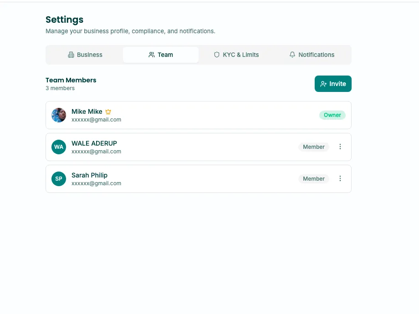Click the Settings page subtitle description
Image resolution: width=419 pixels, height=314 pixels.
click(130, 31)
